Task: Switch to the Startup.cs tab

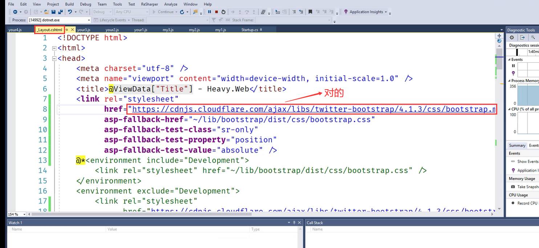Action: pyautogui.click(x=250, y=30)
